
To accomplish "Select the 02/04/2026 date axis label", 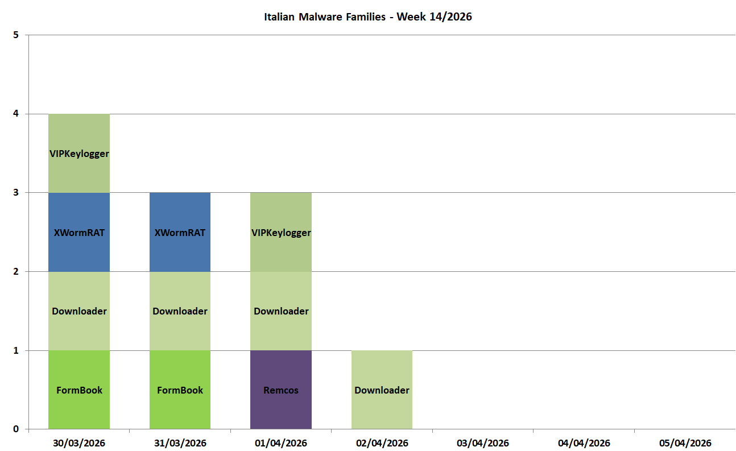I will tap(382, 443).
